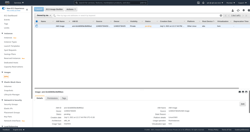Screen dimensions: 250x132
Task: Open Tell us what you think link
Action: pyautogui.click(x=14, y=11)
